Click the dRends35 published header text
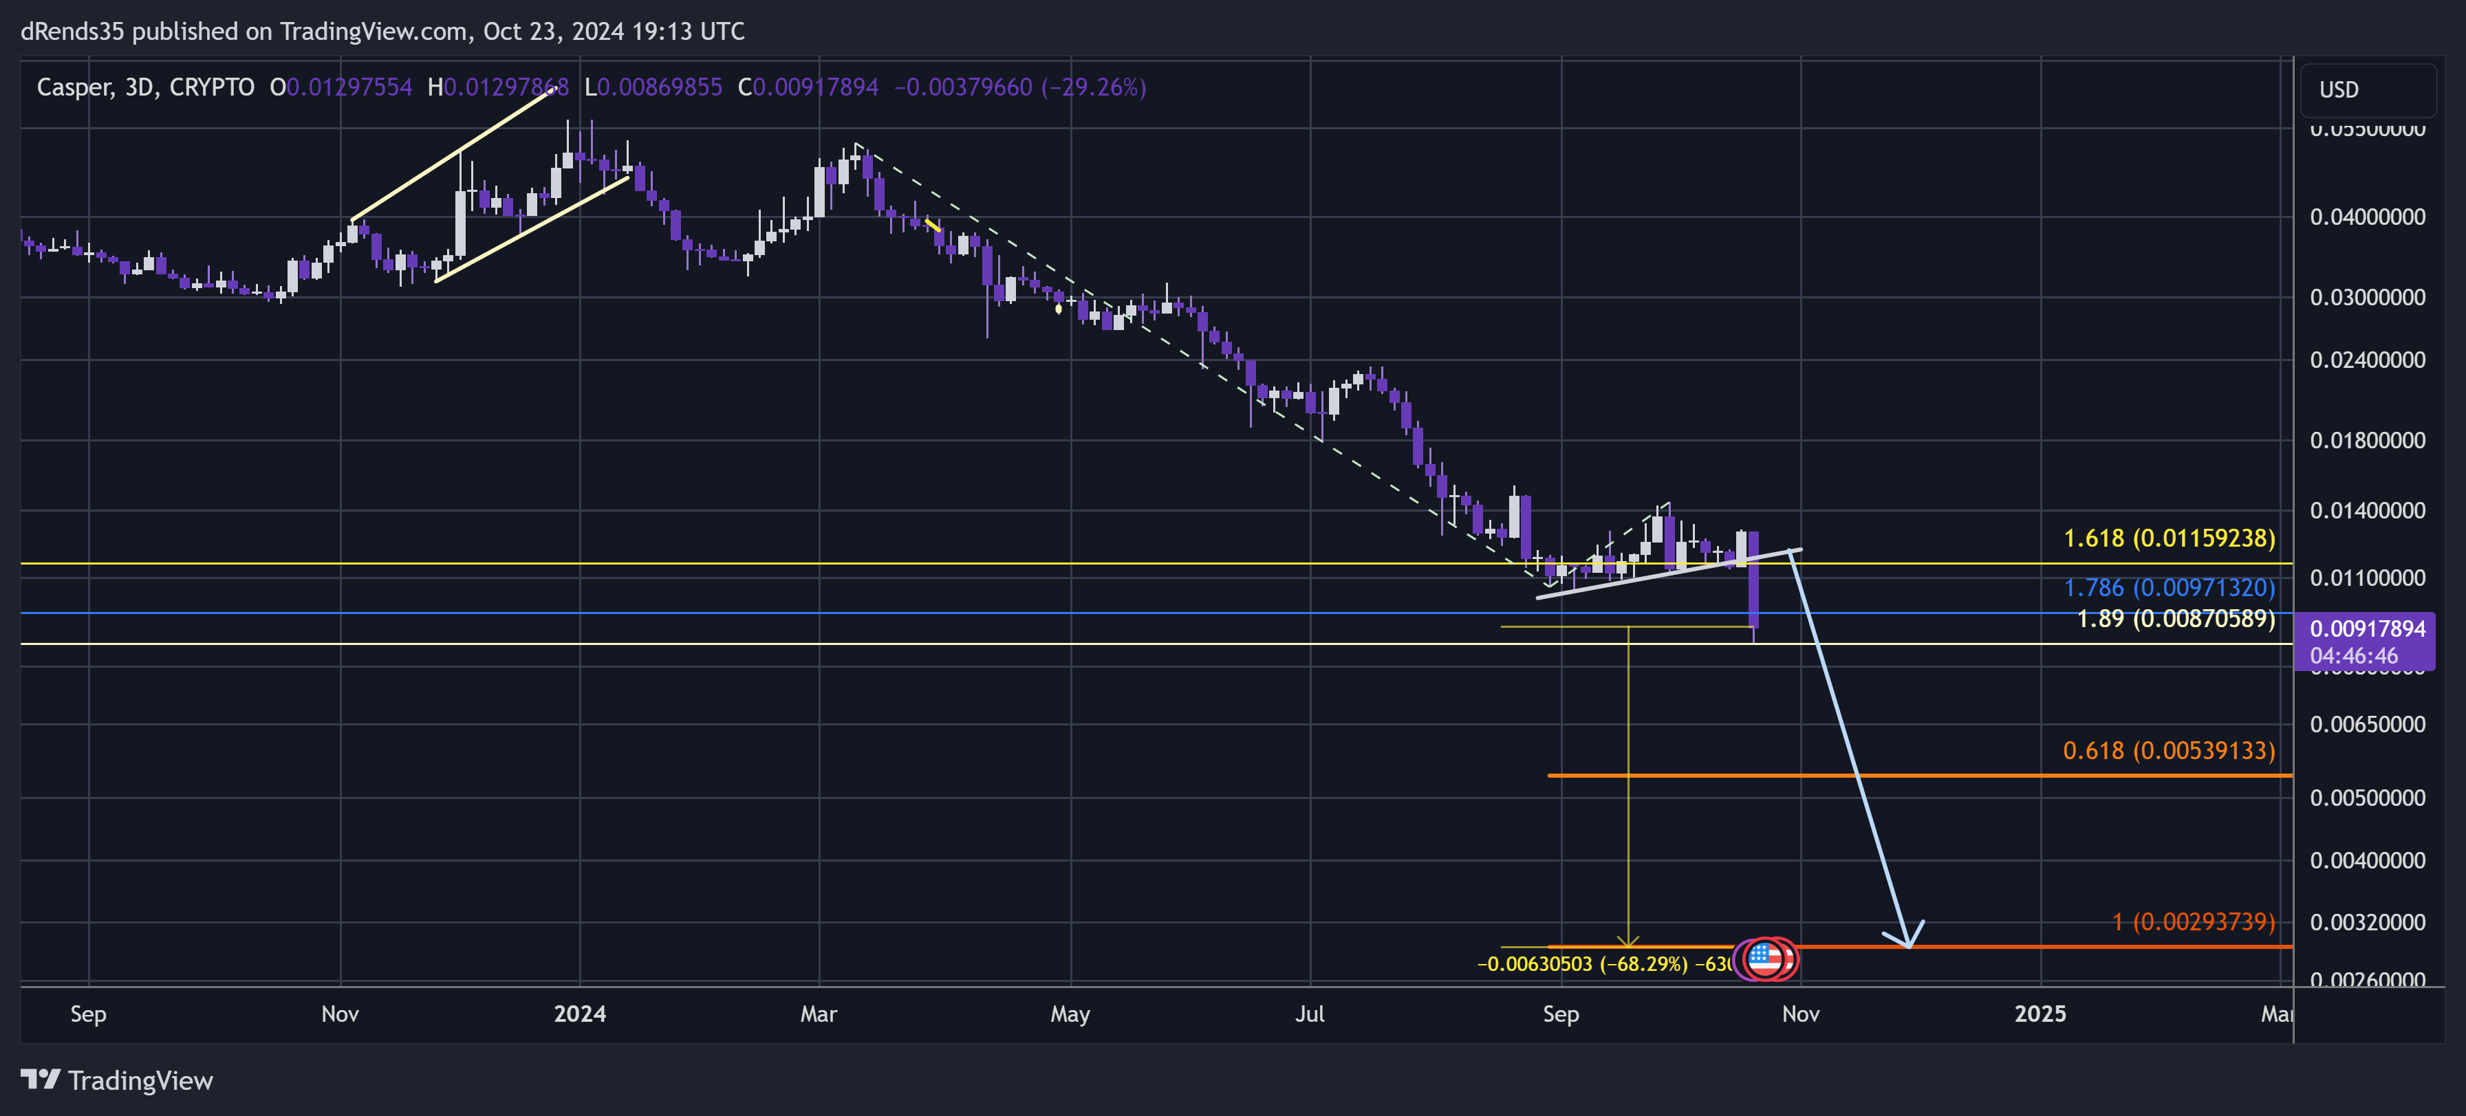The width and height of the screenshot is (2466, 1116). (x=383, y=32)
